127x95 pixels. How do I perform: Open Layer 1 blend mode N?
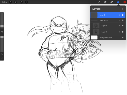pyautogui.click(x=119, y=32)
